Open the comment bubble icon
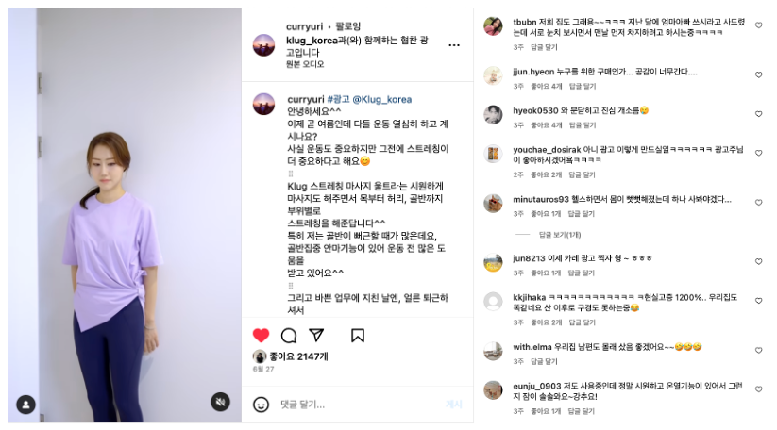Screen dimensions: 777x430 point(288,336)
